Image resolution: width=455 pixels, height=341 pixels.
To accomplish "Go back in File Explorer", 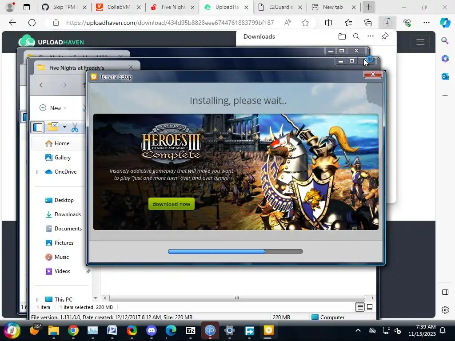I will [x=42, y=85].
